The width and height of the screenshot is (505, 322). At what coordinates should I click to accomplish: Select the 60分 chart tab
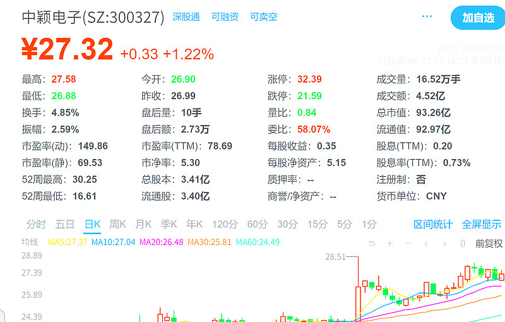(258, 224)
